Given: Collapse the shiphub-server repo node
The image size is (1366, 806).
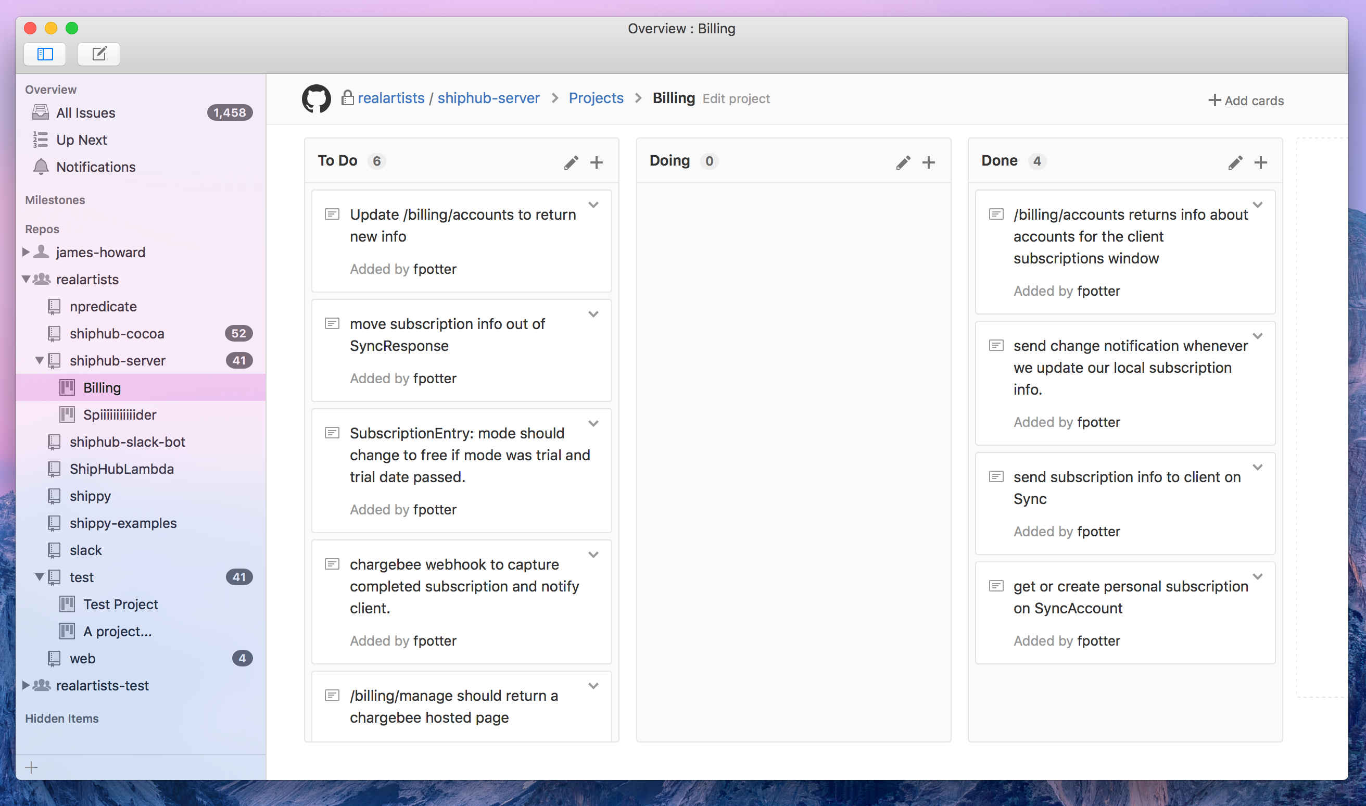Looking at the screenshot, I should 39,360.
